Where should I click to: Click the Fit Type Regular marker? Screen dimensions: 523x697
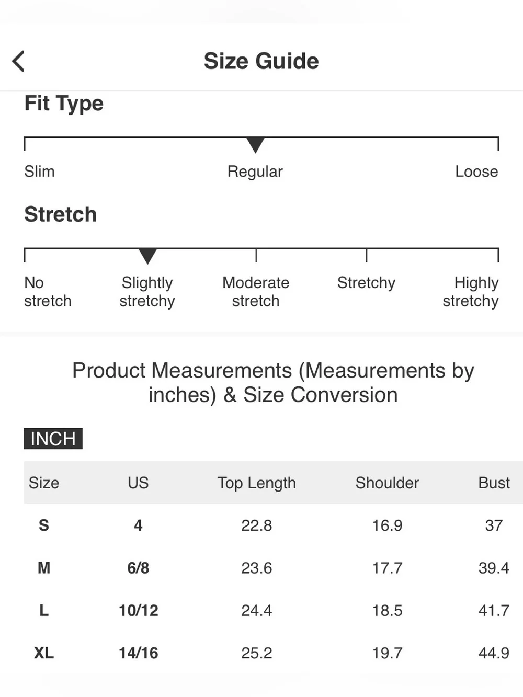(x=255, y=145)
